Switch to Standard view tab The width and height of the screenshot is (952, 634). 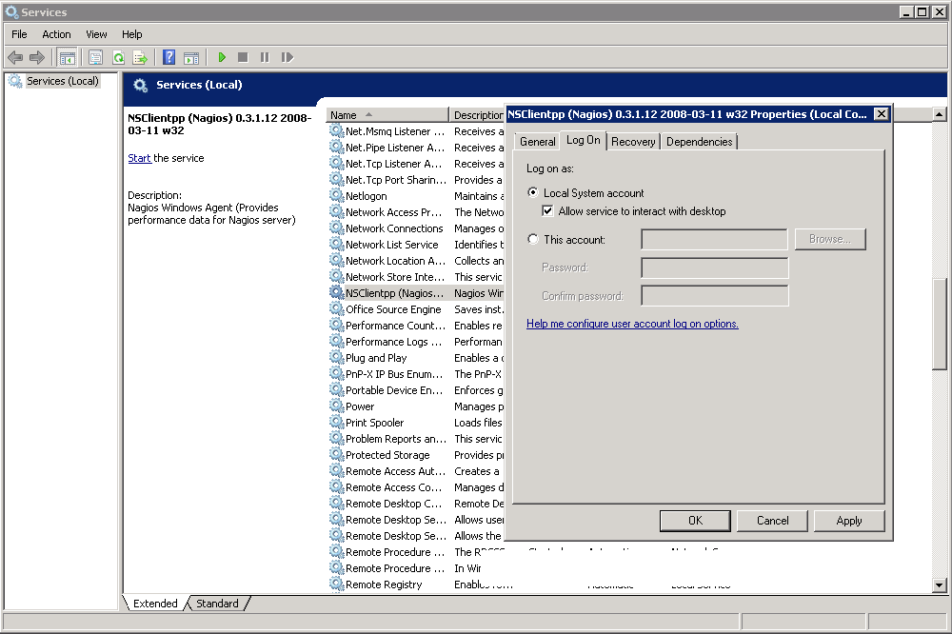pos(217,603)
